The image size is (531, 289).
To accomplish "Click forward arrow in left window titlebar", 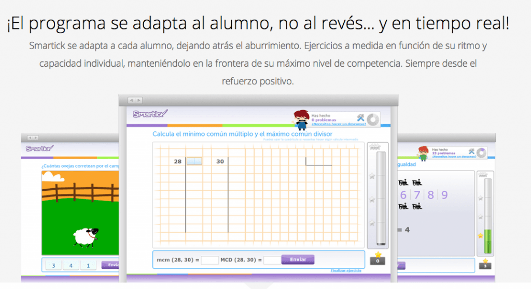I will click(x=36, y=138).
